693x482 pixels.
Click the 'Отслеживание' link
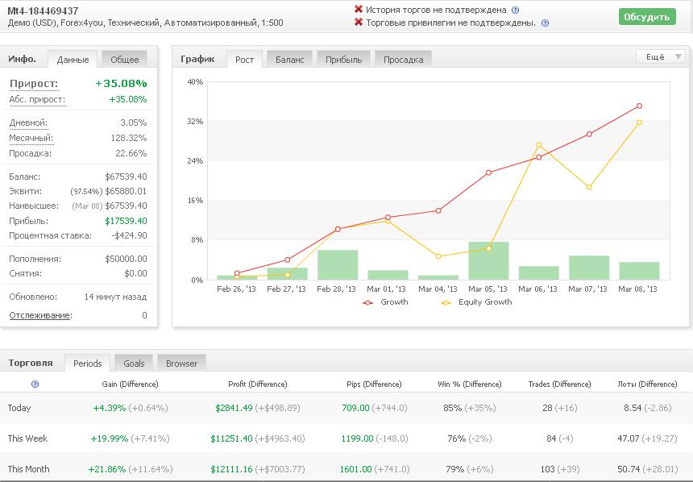click(40, 315)
